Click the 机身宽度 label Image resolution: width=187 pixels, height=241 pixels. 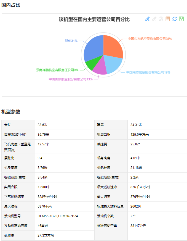point(11,168)
